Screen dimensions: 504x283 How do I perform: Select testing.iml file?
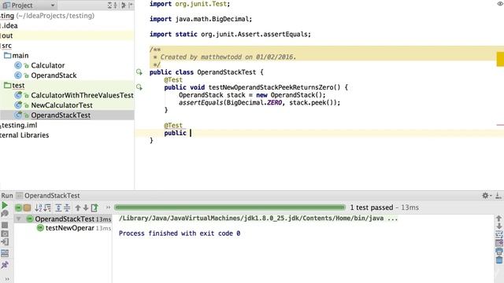[x=19, y=125]
